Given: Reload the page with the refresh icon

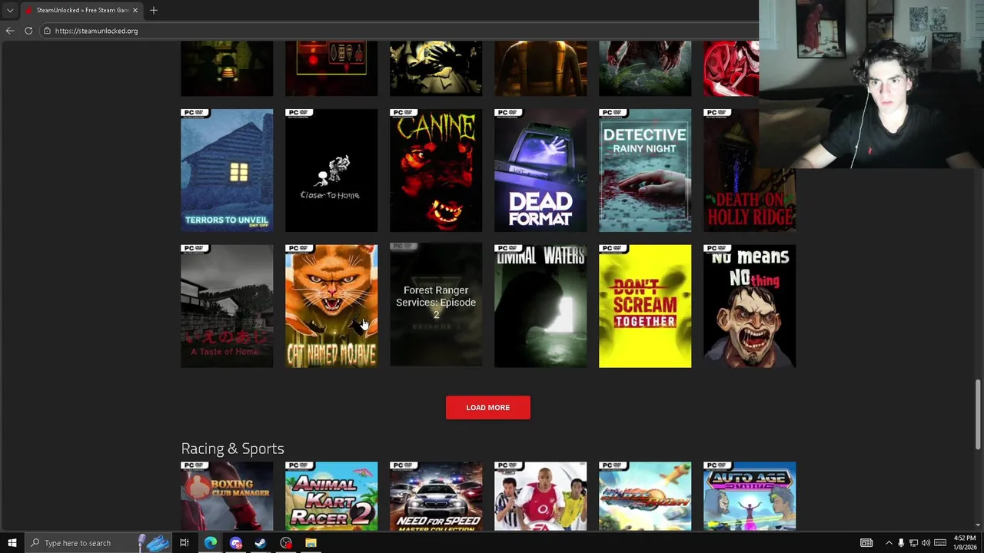Looking at the screenshot, I should (28, 31).
